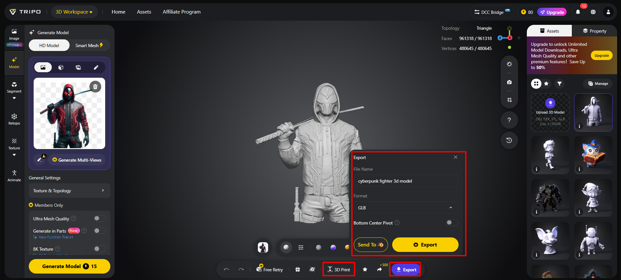The height and width of the screenshot is (280, 621).
Task: Open the language globe menu
Action: coord(593,12)
